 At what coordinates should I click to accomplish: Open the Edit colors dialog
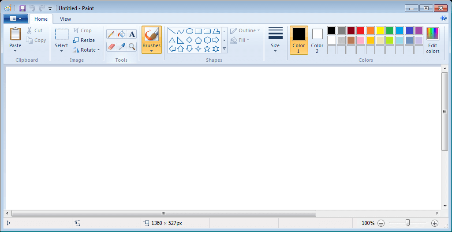click(433, 40)
